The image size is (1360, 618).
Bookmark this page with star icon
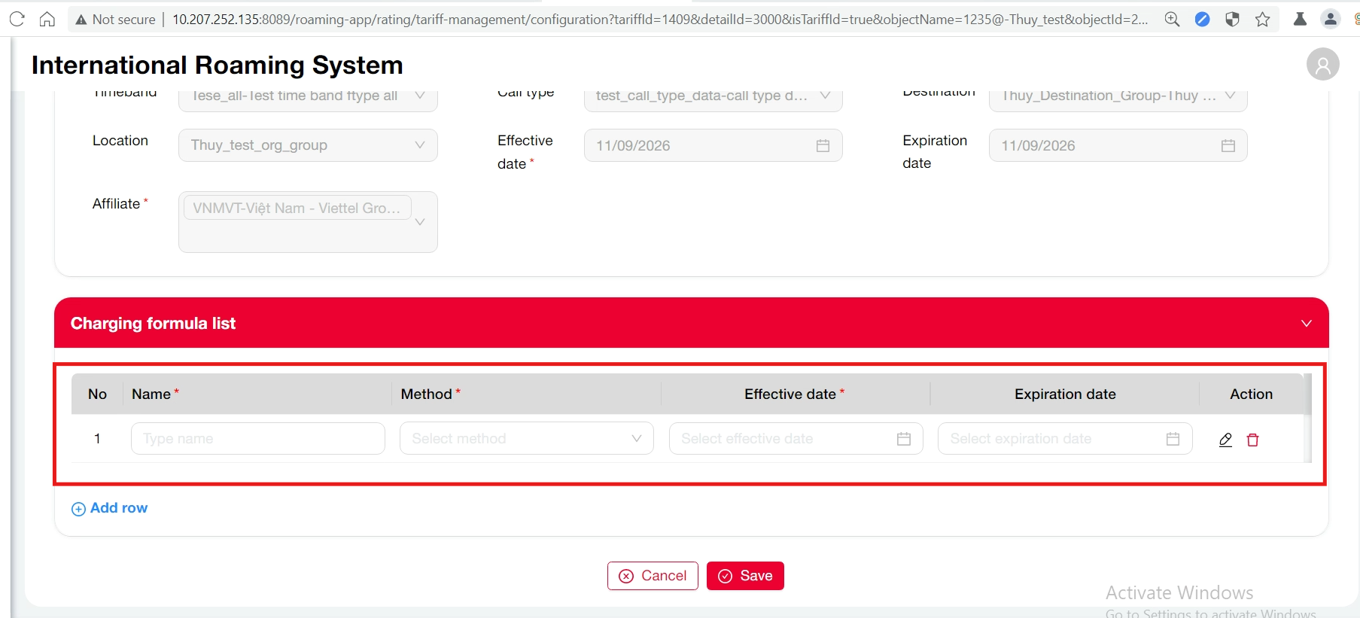click(1262, 20)
